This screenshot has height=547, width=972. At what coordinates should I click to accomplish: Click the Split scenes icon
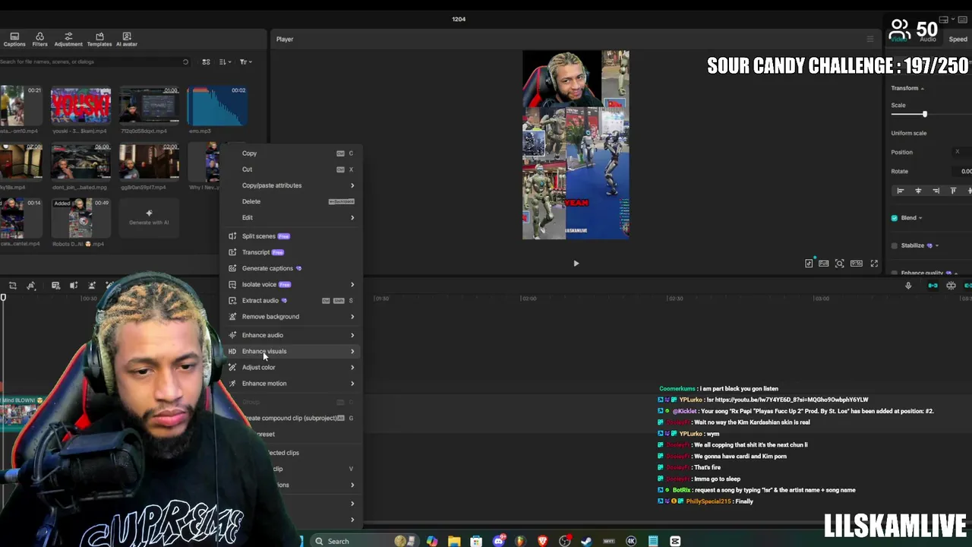coord(232,236)
